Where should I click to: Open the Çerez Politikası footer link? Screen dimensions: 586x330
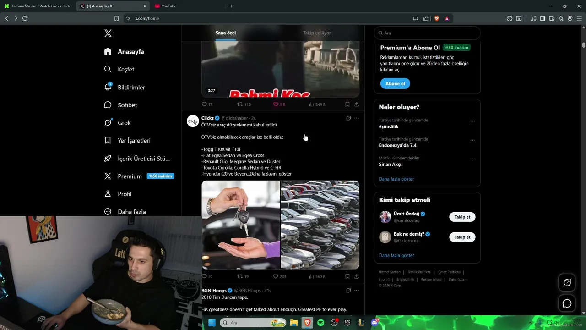pos(449,272)
